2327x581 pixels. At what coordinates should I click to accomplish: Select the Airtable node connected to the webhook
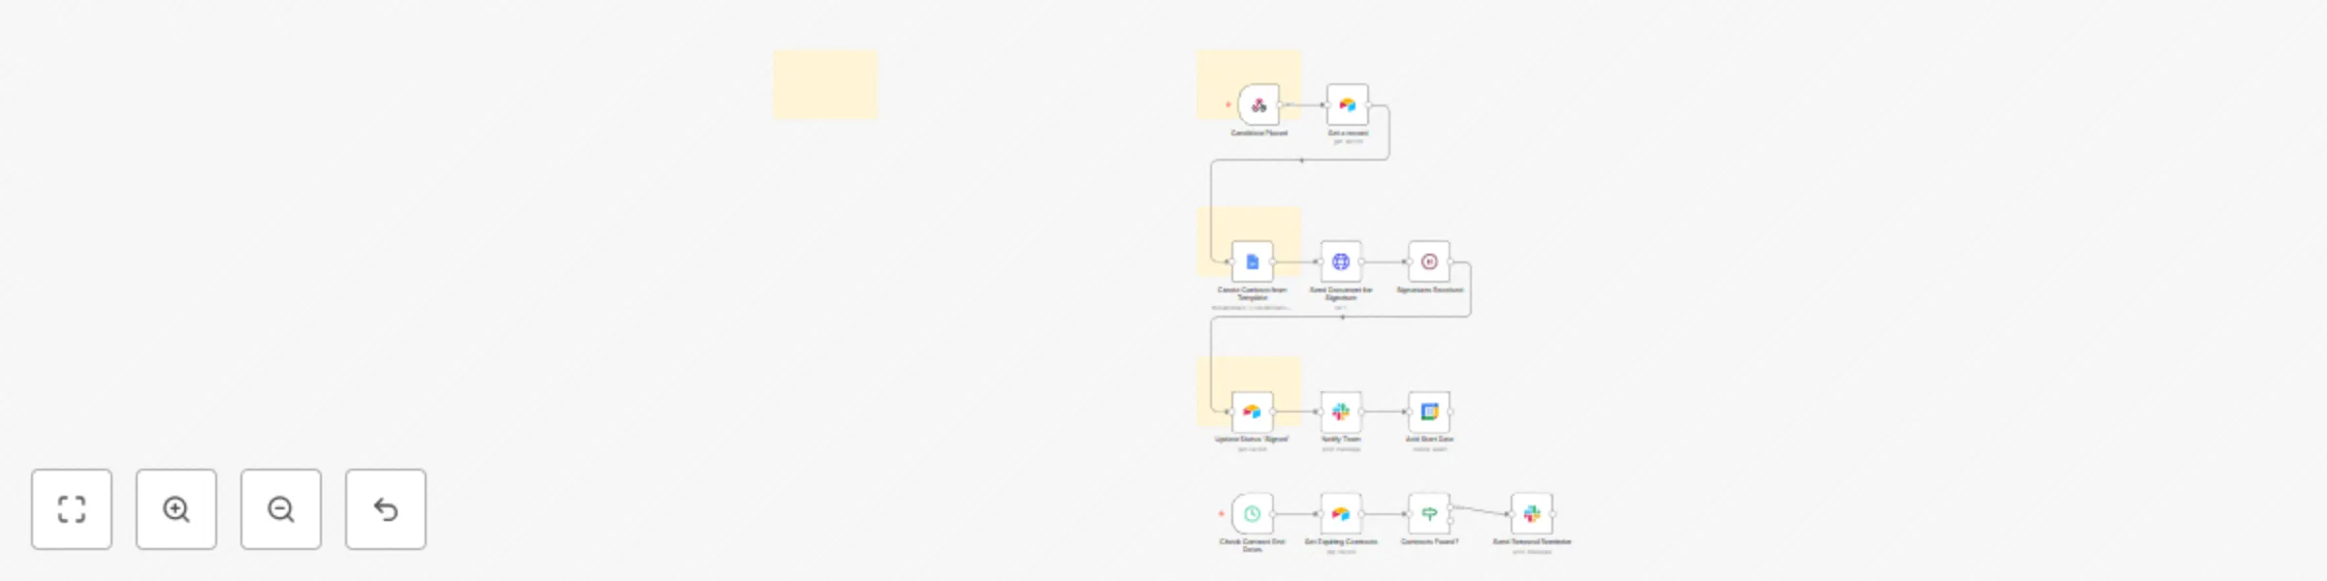pyautogui.click(x=1348, y=105)
